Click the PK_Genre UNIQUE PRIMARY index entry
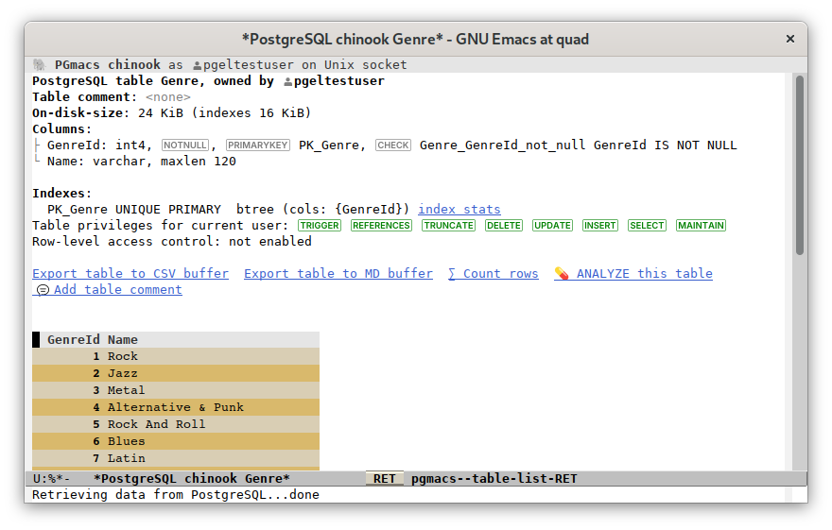Image resolution: width=832 pixels, height=530 pixels. (133, 210)
